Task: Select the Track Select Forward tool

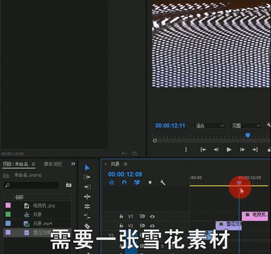Action: tap(87, 177)
